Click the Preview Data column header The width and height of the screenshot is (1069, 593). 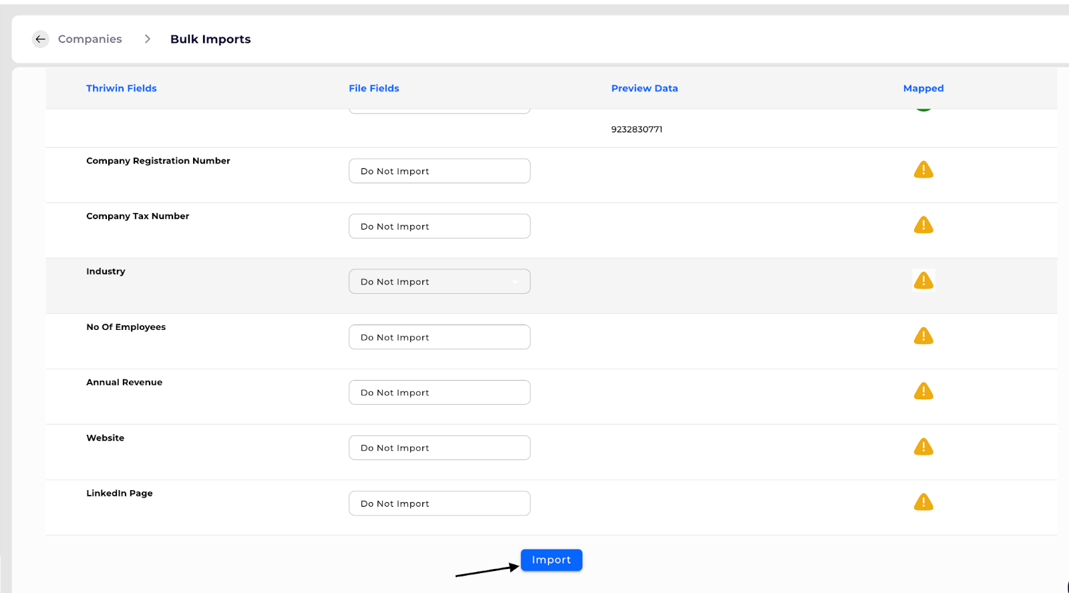point(645,88)
